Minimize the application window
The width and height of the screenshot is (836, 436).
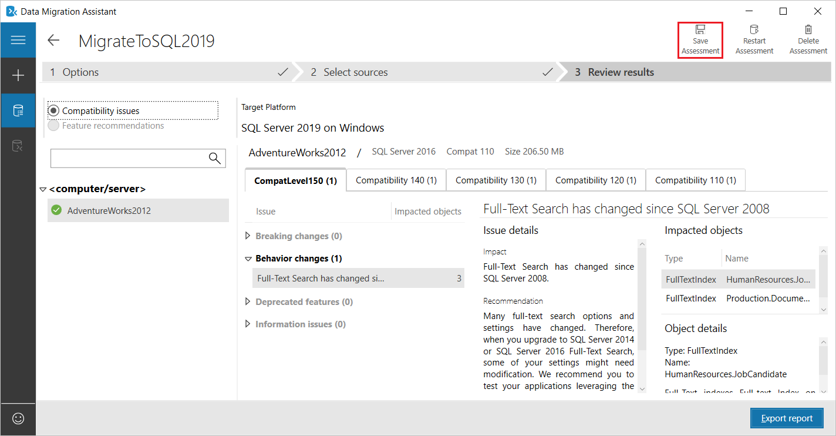click(x=749, y=11)
